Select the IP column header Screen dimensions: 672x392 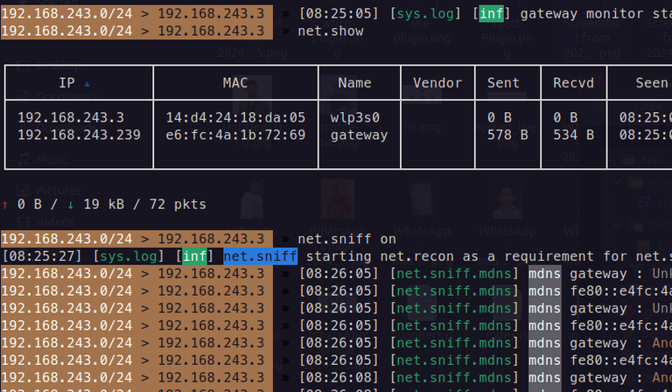click(x=66, y=82)
